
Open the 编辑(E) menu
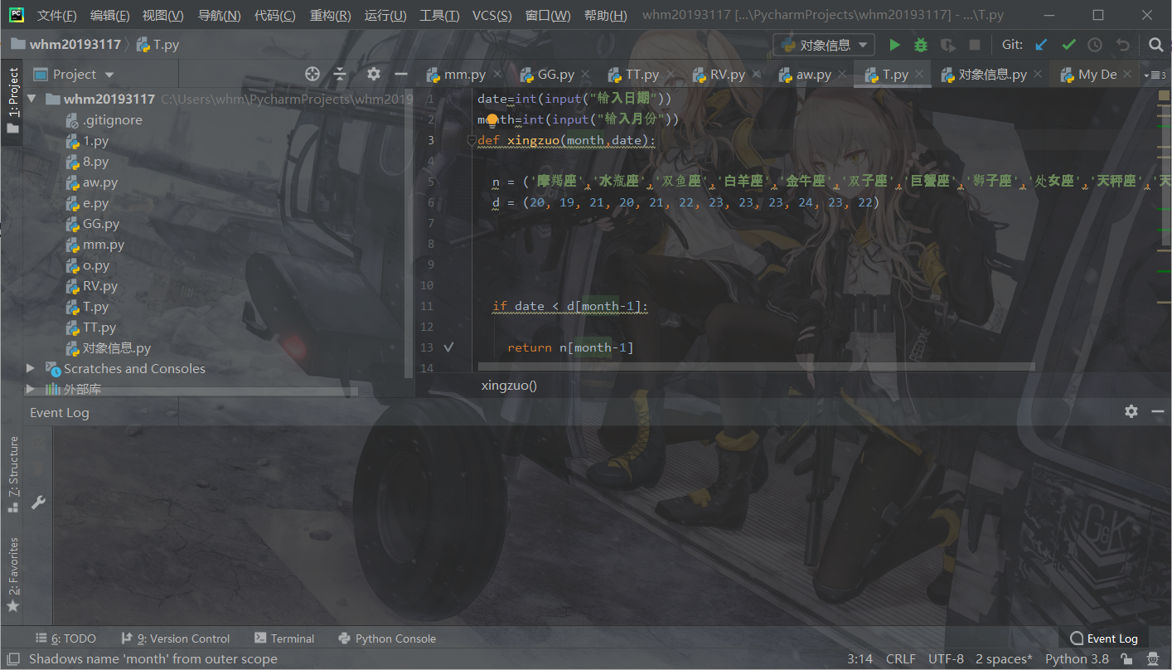click(109, 16)
